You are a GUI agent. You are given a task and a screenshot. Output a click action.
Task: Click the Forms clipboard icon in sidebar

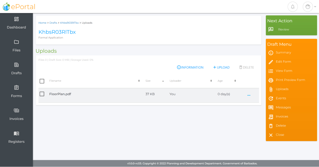[17, 88]
